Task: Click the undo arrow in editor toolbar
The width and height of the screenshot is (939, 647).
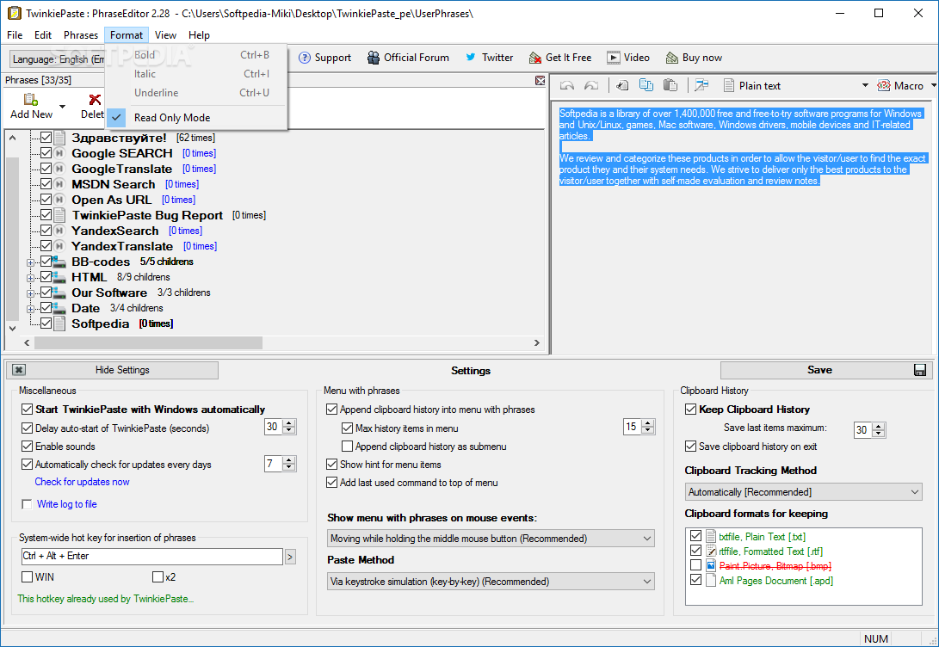Action: 566,85
